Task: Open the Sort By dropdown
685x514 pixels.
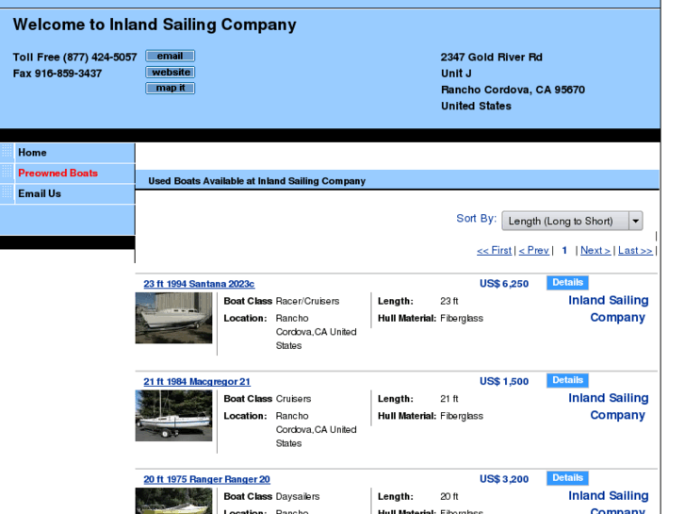Action: tap(572, 221)
